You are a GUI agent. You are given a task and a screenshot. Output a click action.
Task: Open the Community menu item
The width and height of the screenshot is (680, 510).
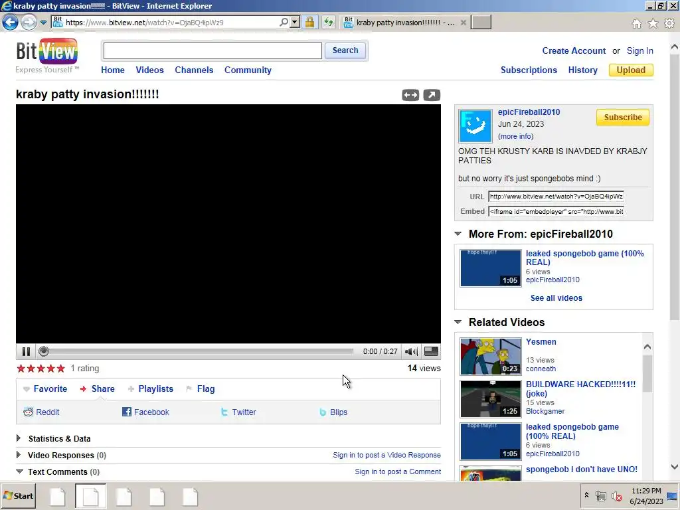[x=248, y=70]
